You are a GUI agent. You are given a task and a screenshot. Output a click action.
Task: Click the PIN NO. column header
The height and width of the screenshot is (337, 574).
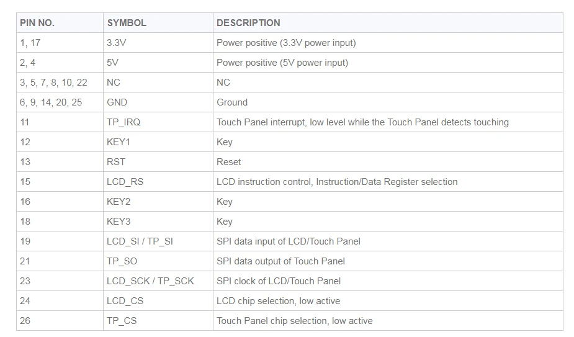(60, 23)
